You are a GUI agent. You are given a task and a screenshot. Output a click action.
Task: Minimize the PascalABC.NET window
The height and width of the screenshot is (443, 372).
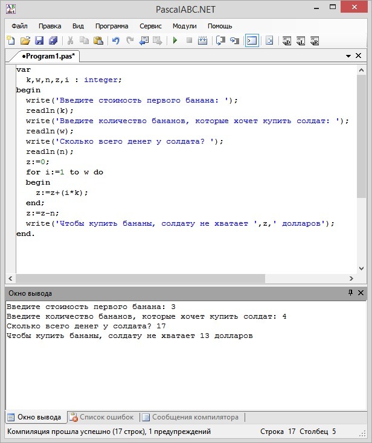(x=316, y=8)
